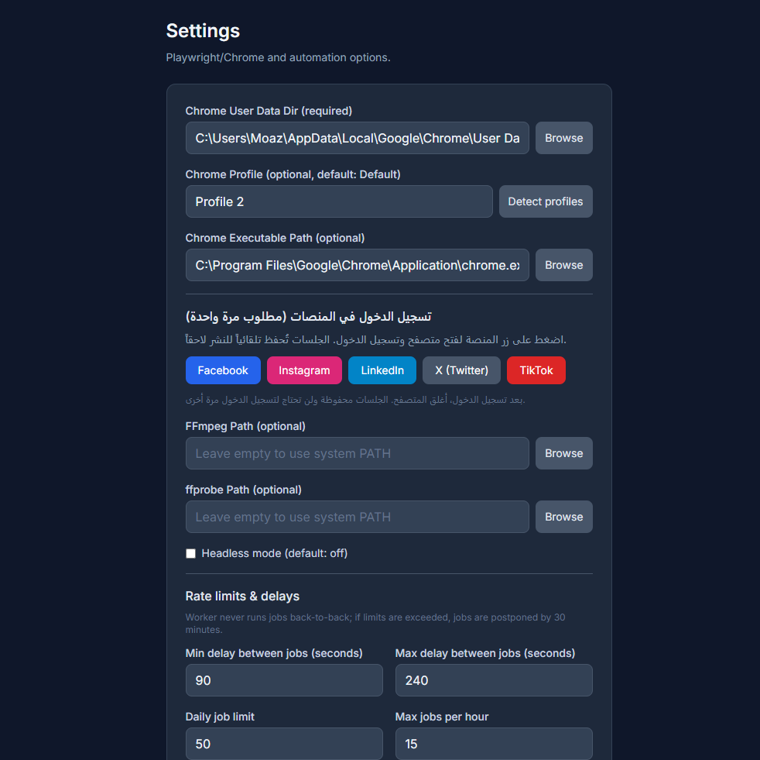The image size is (760, 760).
Task: Select the Chrome Profile field showing Profile 2
Action: point(339,201)
